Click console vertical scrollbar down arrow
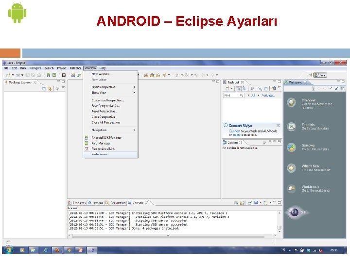The width and height of the screenshot is (350, 262). pos(279,232)
